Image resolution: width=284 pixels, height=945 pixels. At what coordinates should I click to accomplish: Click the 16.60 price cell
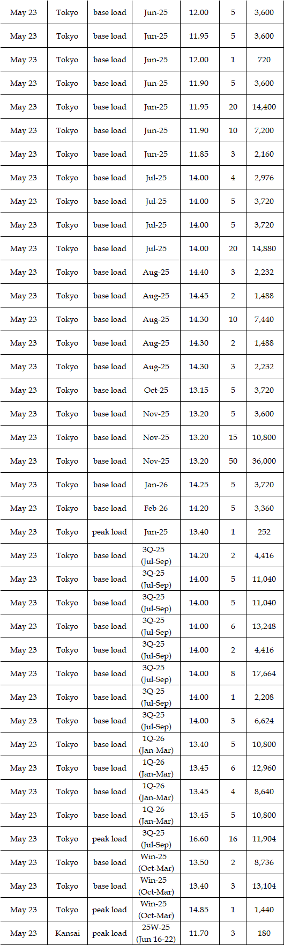pyautogui.click(x=199, y=839)
